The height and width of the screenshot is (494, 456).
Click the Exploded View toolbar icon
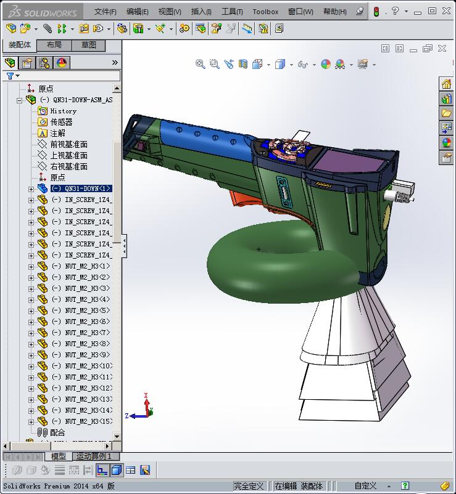pyautogui.click(x=216, y=29)
